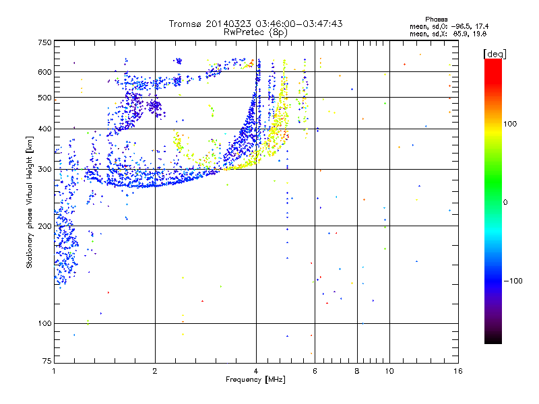Click the y-axis tick label '750'
539x404 pixels.
click(x=44, y=42)
